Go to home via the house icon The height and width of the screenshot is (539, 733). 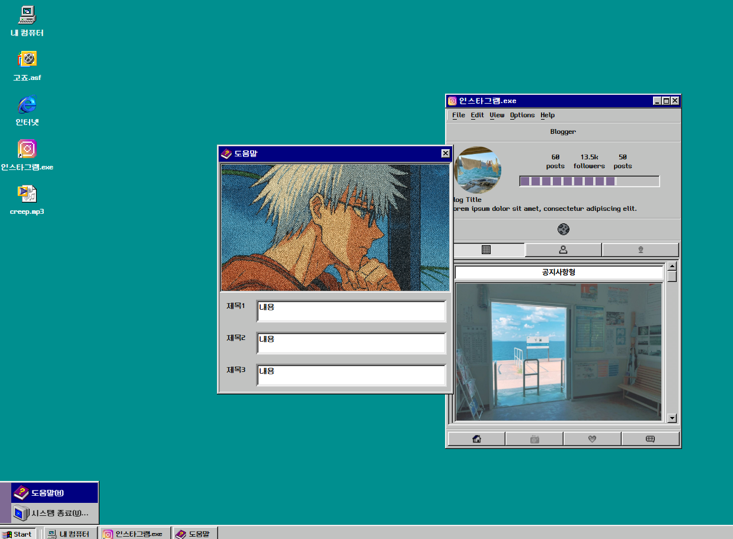click(x=476, y=439)
